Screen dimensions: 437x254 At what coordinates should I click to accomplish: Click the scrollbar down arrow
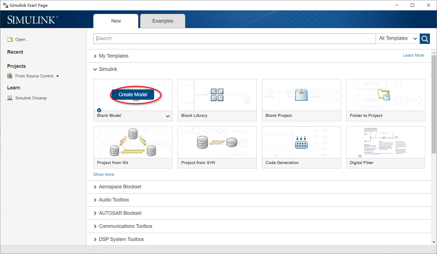tap(434, 242)
